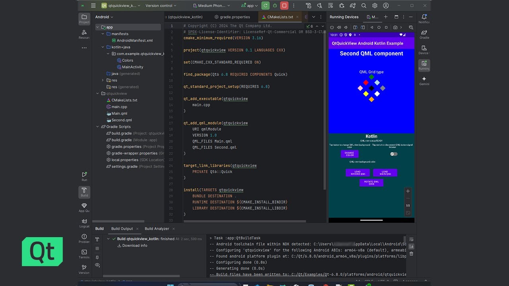The image size is (509, 286).
Task: Open the account profile icon
Action: [386, 6]
